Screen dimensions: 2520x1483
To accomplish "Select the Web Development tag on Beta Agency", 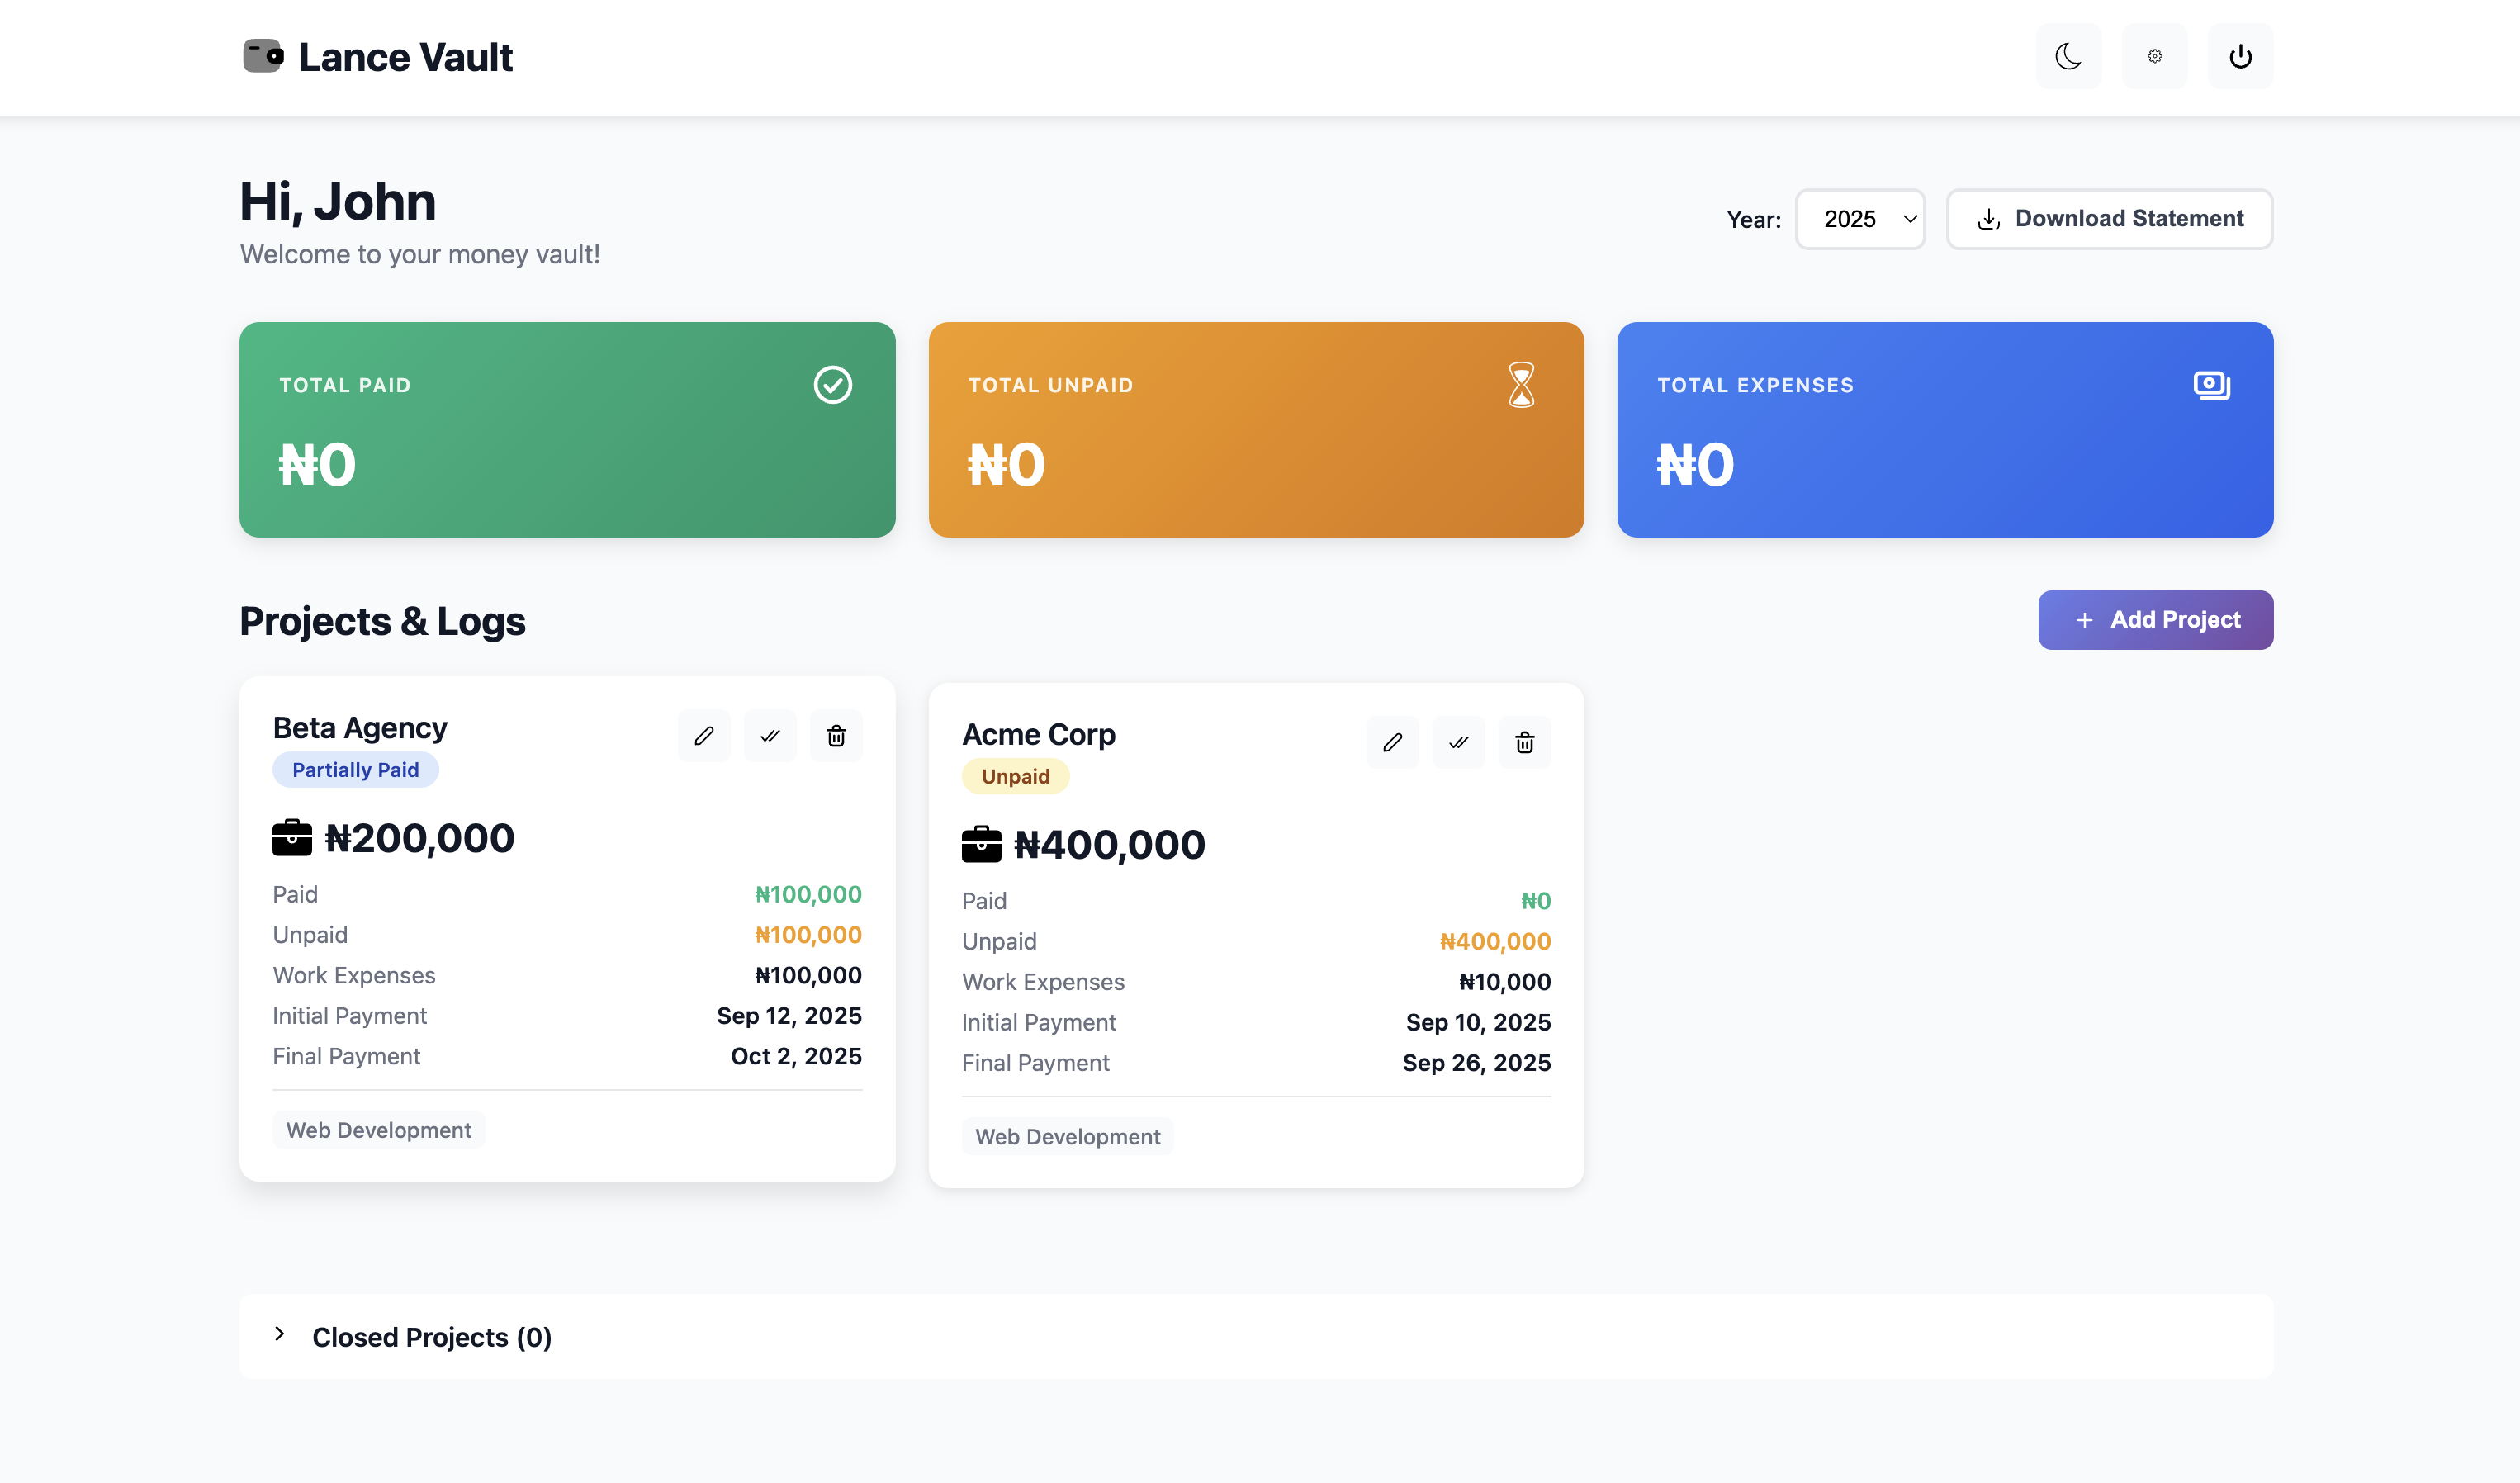I will tap(378, 1130).
